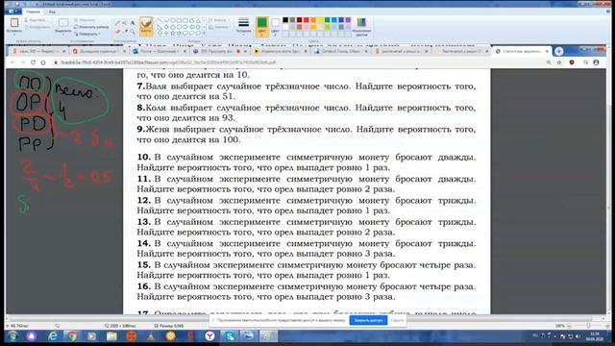Open the red shield extension icon
Image resolution: width=615 pixels, height=346 pixels.
(572, 62)
